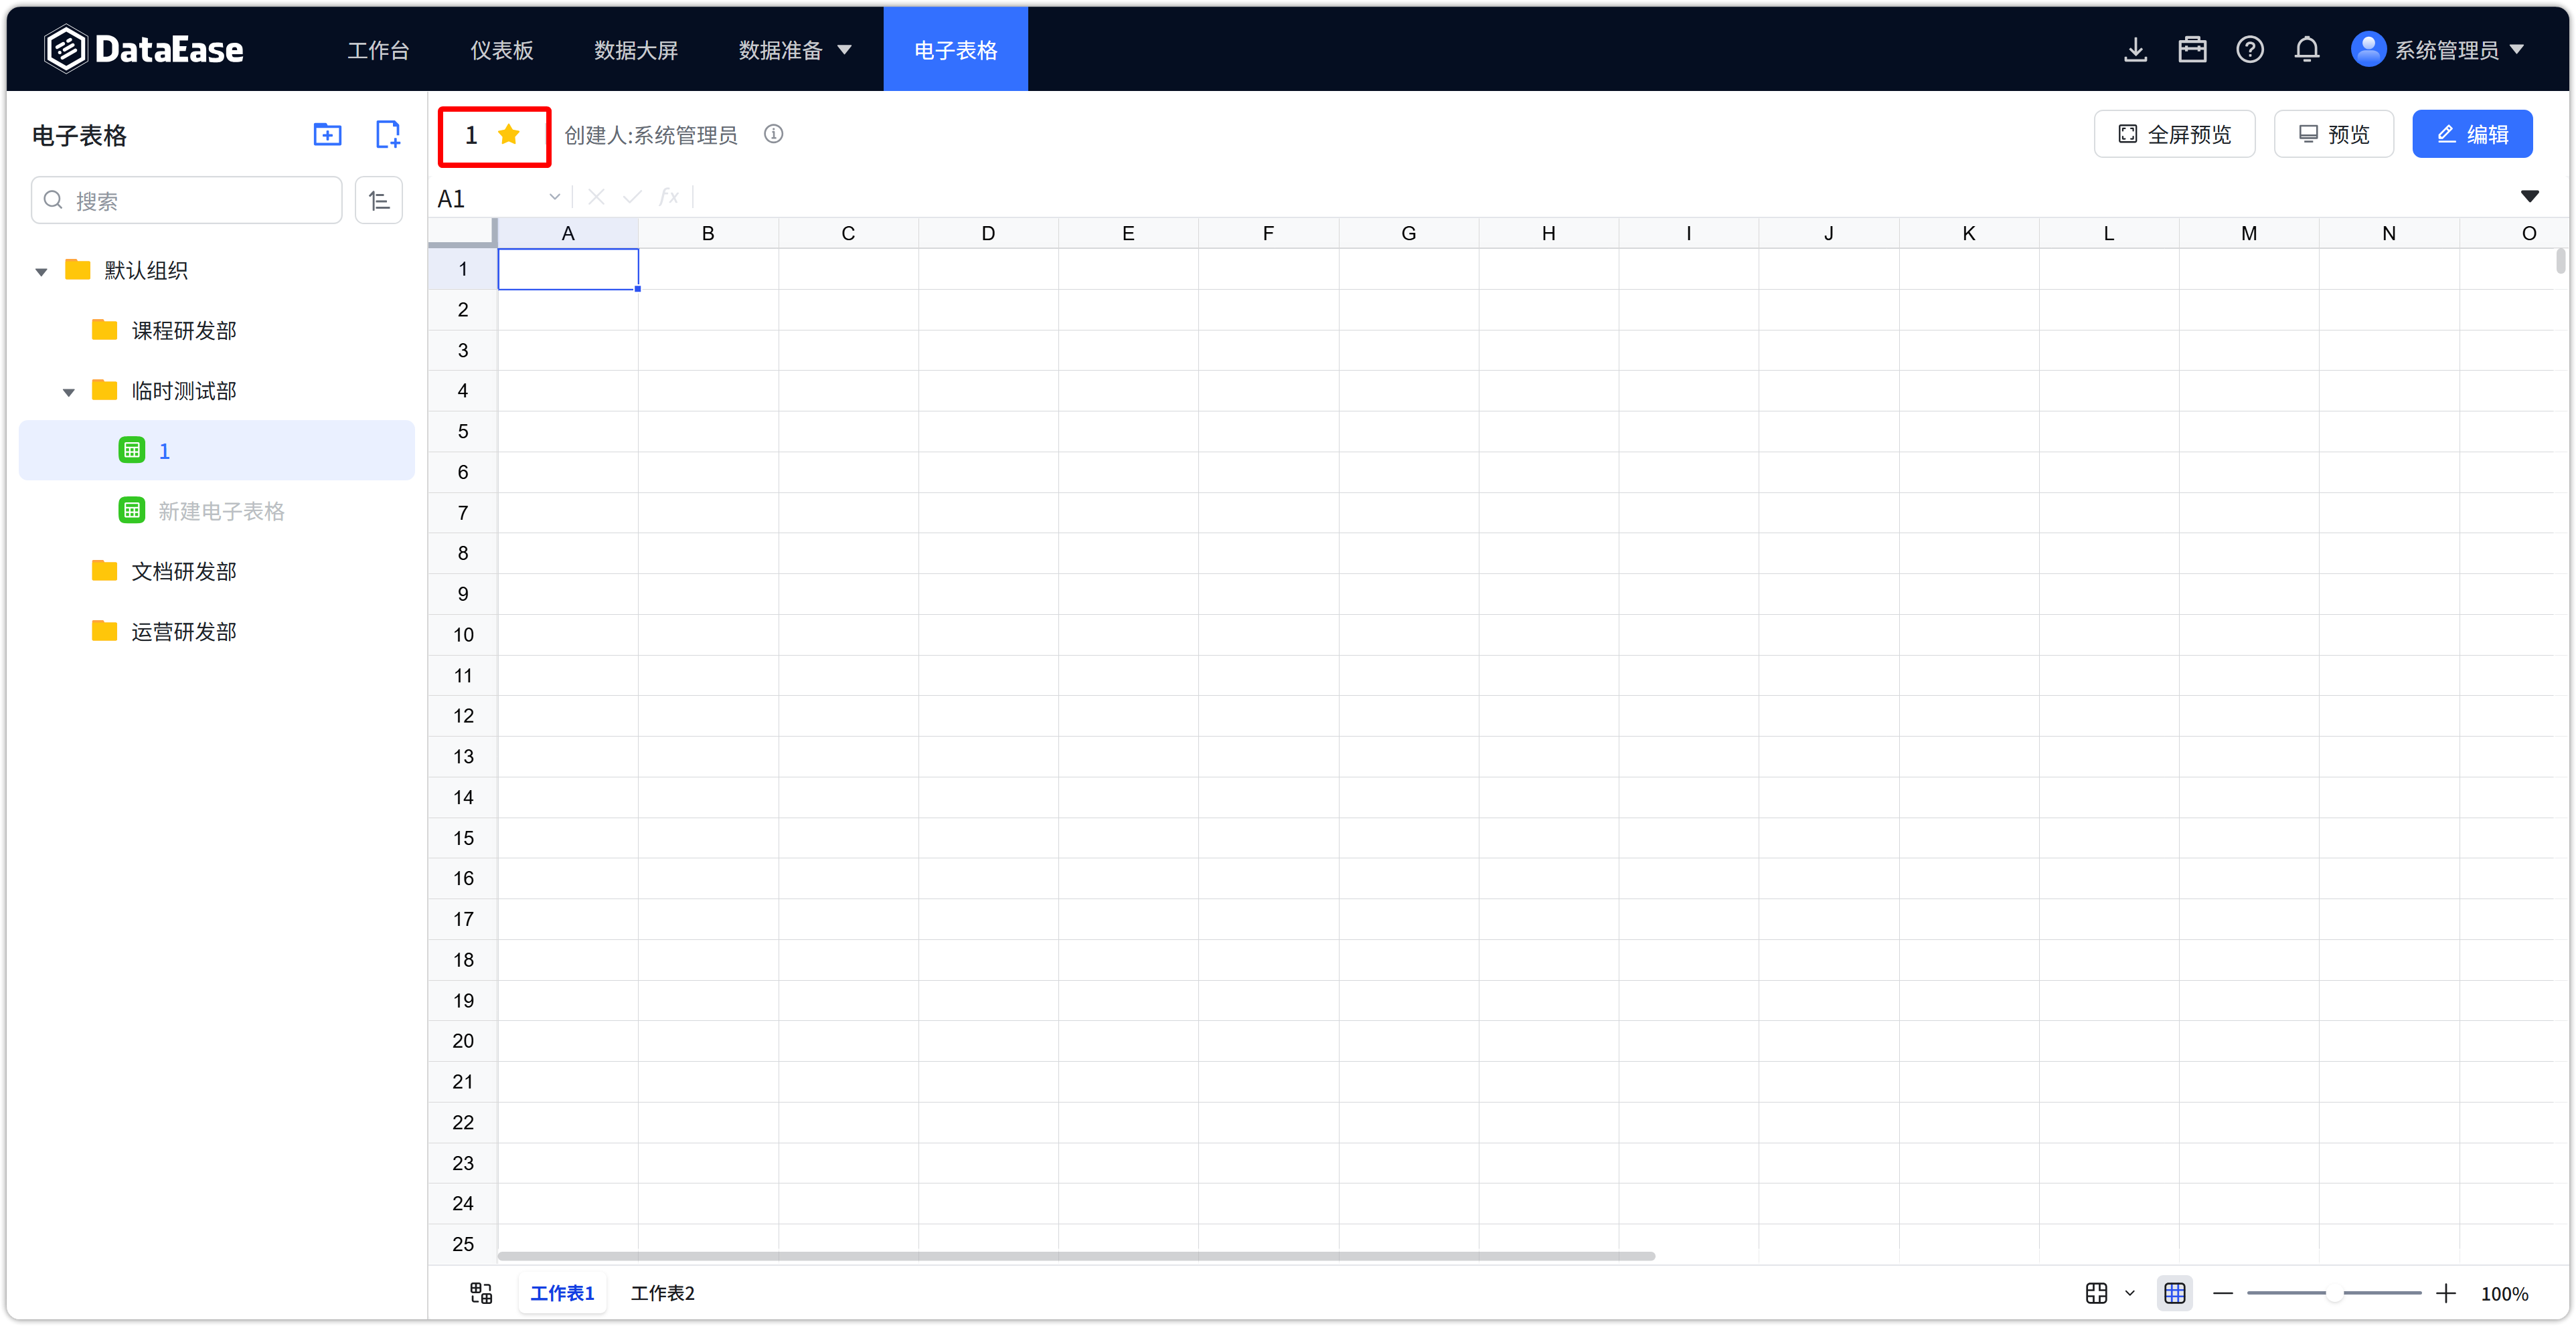
Task: Switch to the 工作表2 sheet tab
Action: 663,1293
